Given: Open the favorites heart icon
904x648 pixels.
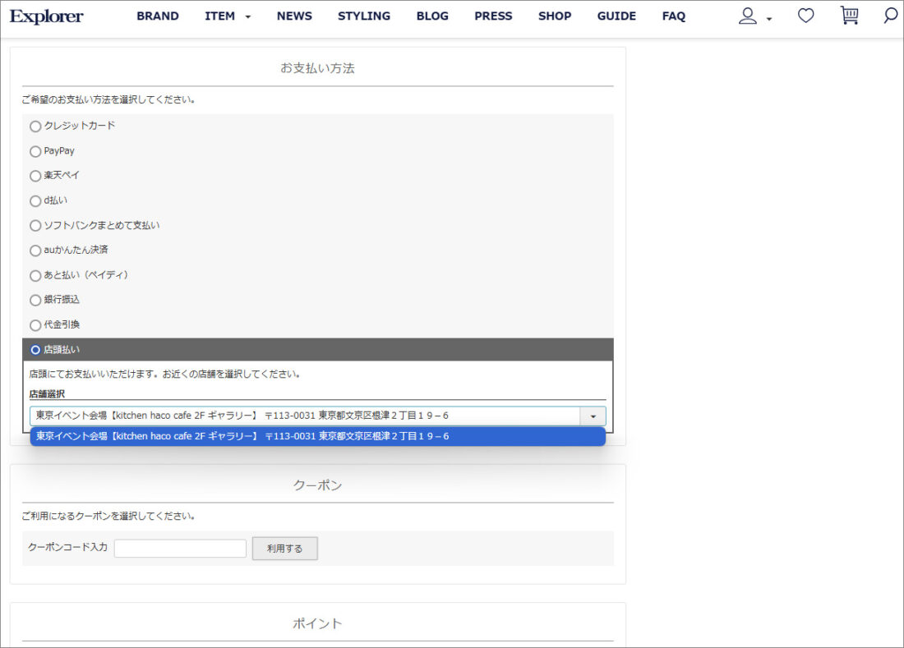Looking at the screenshot, I should (806, 16).
